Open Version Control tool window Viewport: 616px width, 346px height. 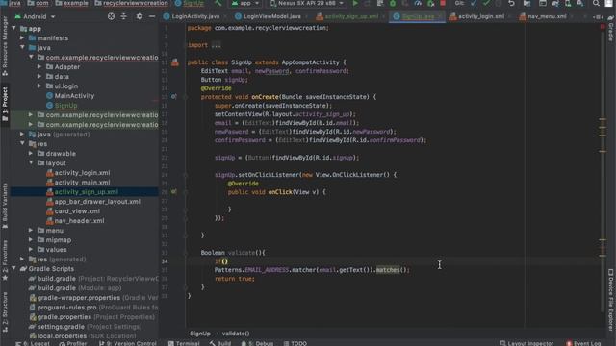pyautogui.click(x=128, y=343)
